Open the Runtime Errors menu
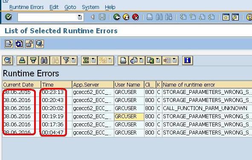Viewport: 252px width, 160px height. tap(26, 7)
